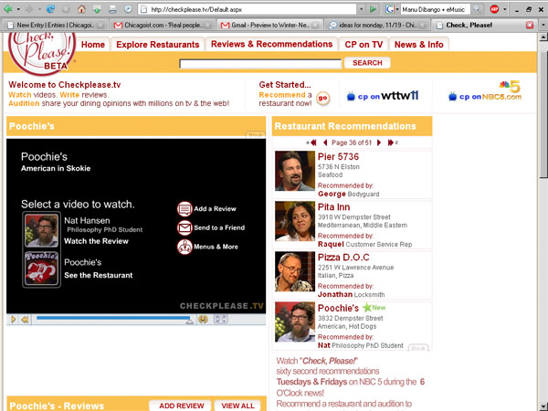Click the ADD REVIEW button

point(181,406)
